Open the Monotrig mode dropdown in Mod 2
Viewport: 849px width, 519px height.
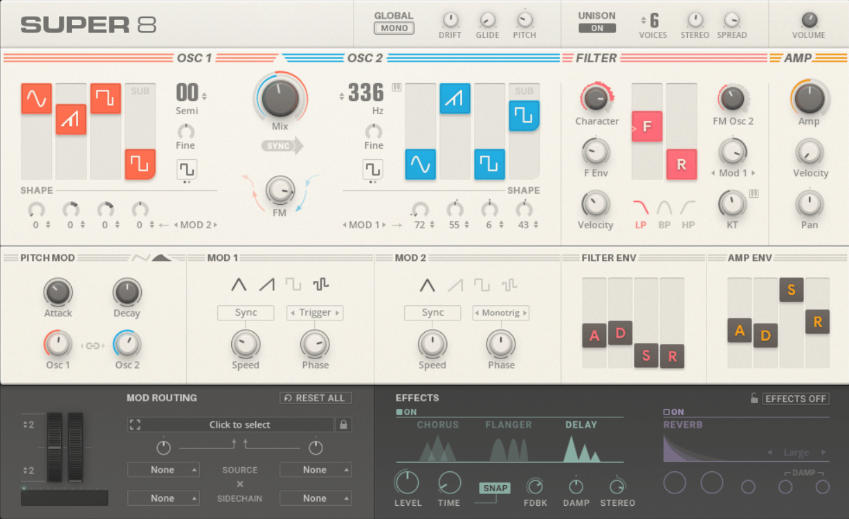coord(501,313)
